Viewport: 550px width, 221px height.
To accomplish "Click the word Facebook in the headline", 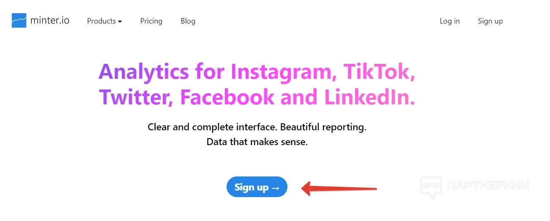I will click(x=227, y=97).
